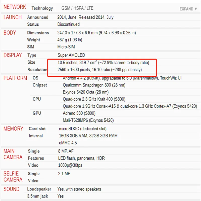
Task: Click the Card slot label
Action: coord(37,129)
